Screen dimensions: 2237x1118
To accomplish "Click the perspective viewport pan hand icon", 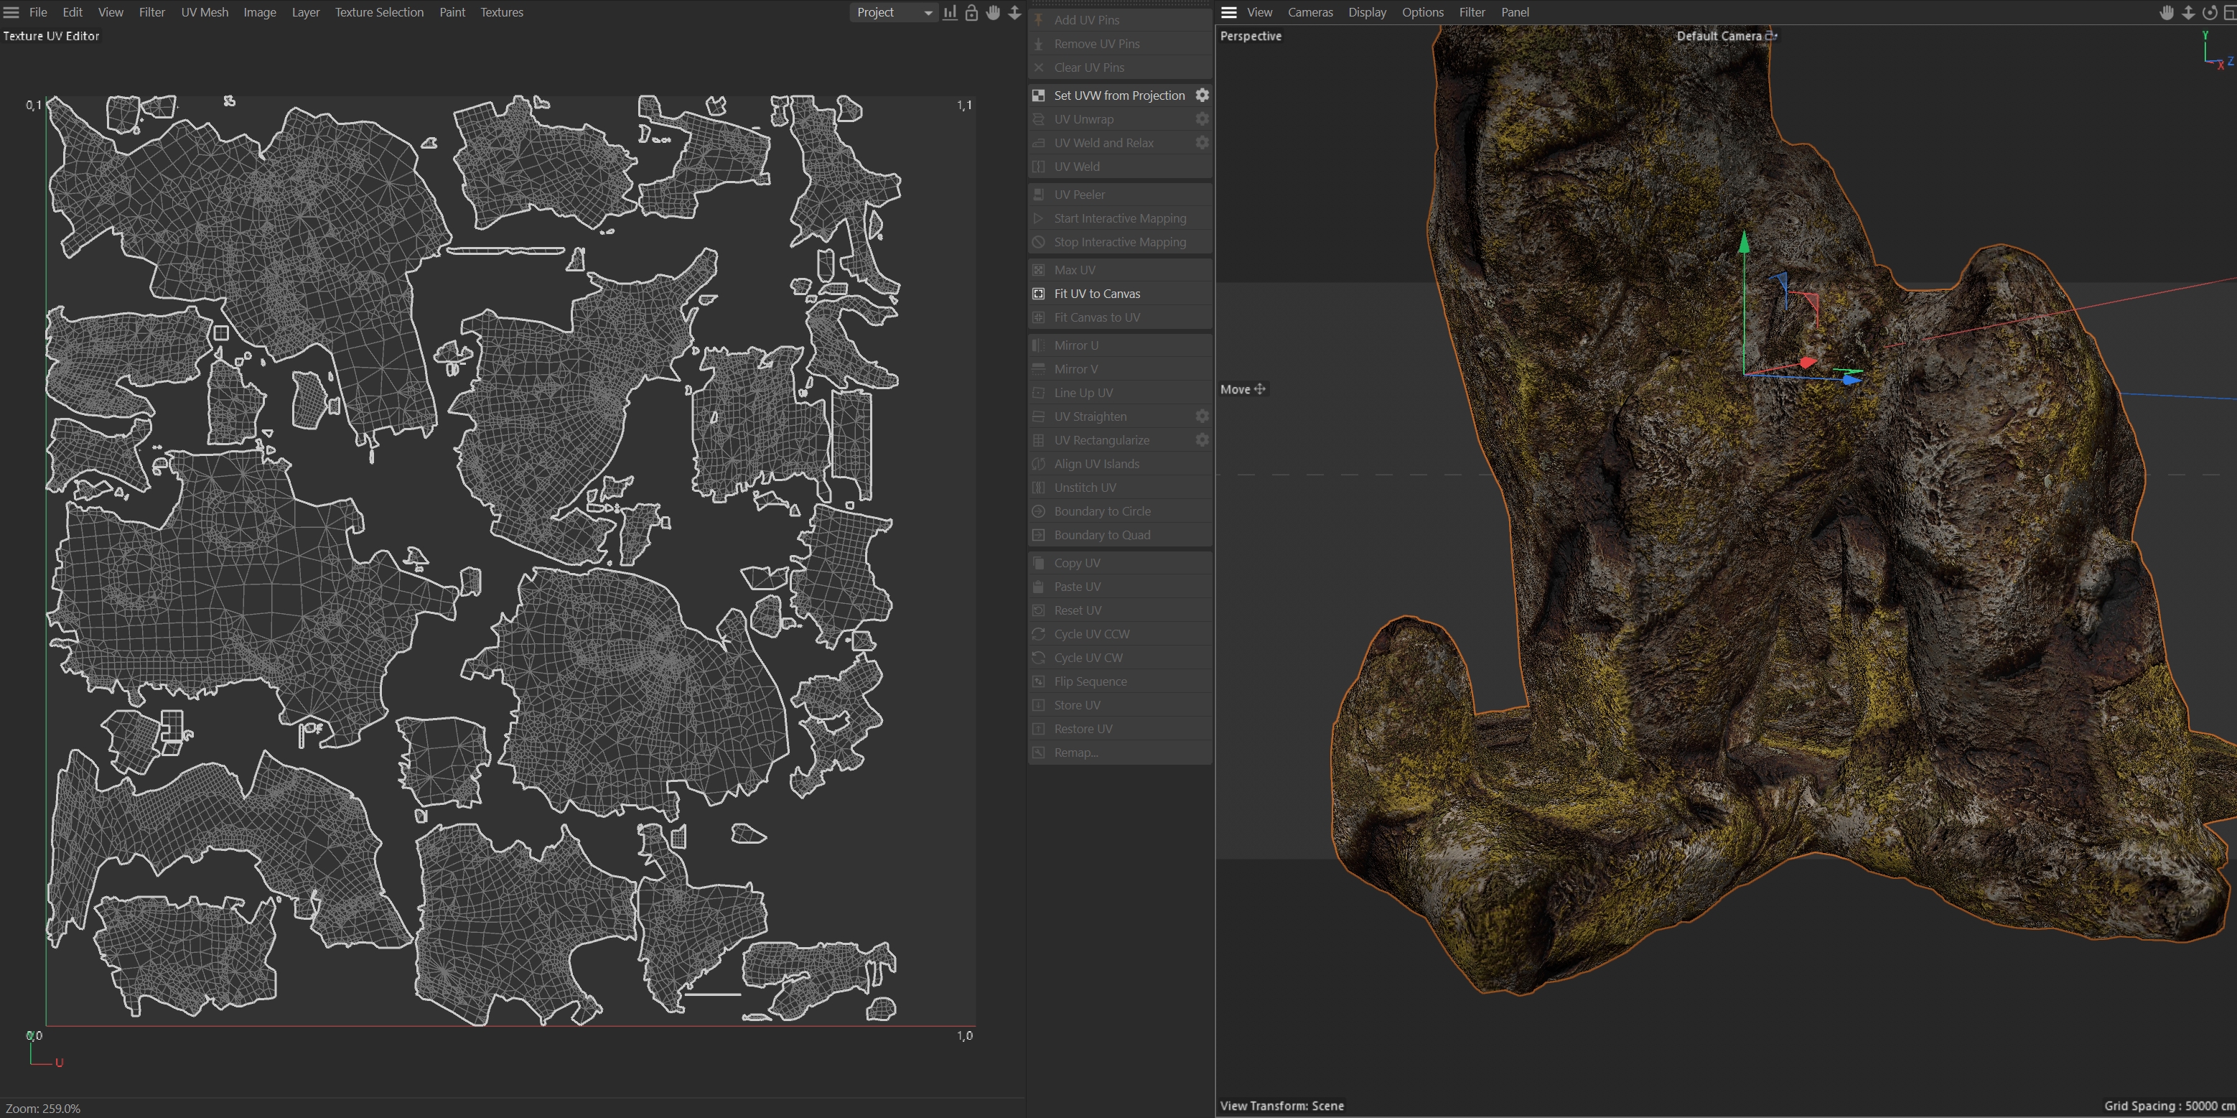I will pos(2167,12).
